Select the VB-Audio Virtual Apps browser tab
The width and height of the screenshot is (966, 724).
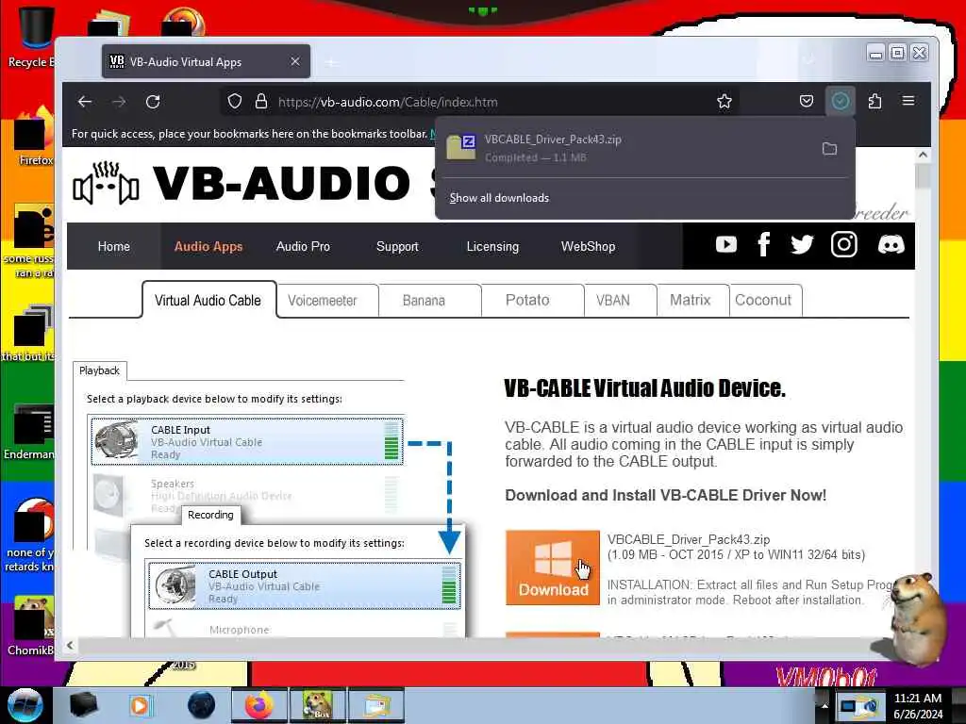(x=206, y=61)
